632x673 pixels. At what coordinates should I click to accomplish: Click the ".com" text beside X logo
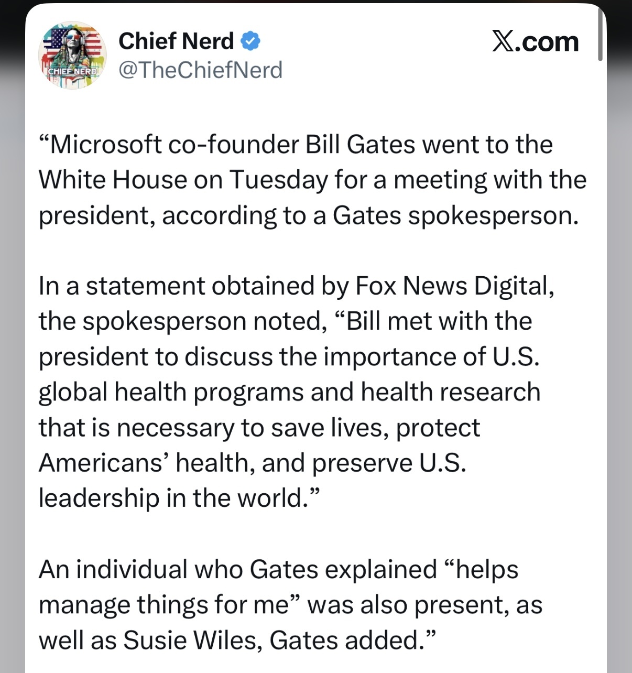(547, 42)
